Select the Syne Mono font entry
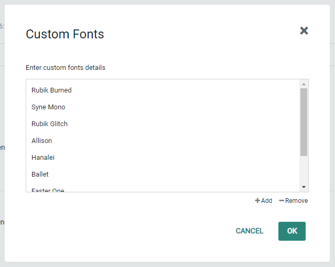Image resolution: width=335 pixels, height=267 pixels. (x=48, y=107)
